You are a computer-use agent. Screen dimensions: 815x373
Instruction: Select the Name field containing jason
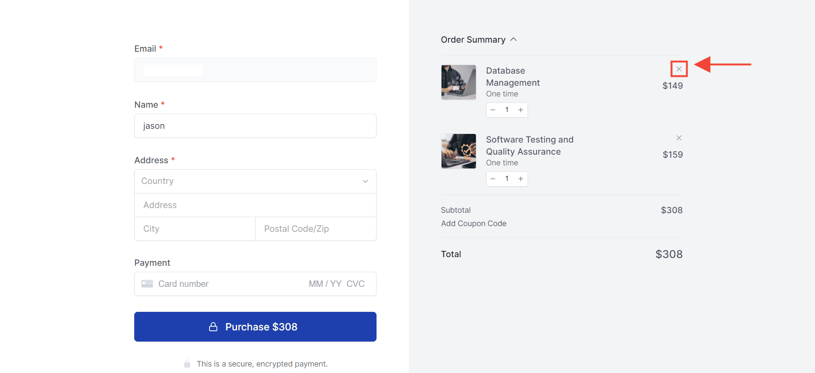[255, 126]
